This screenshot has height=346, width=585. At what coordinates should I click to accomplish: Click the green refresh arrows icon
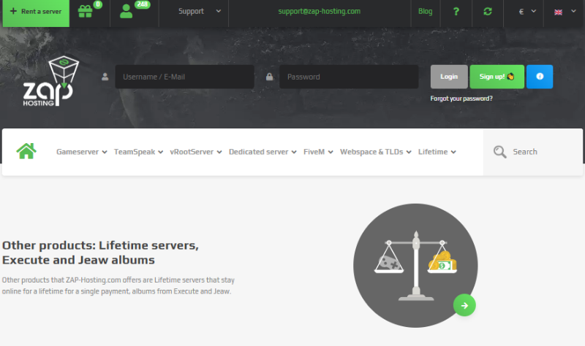coord(488,12)
